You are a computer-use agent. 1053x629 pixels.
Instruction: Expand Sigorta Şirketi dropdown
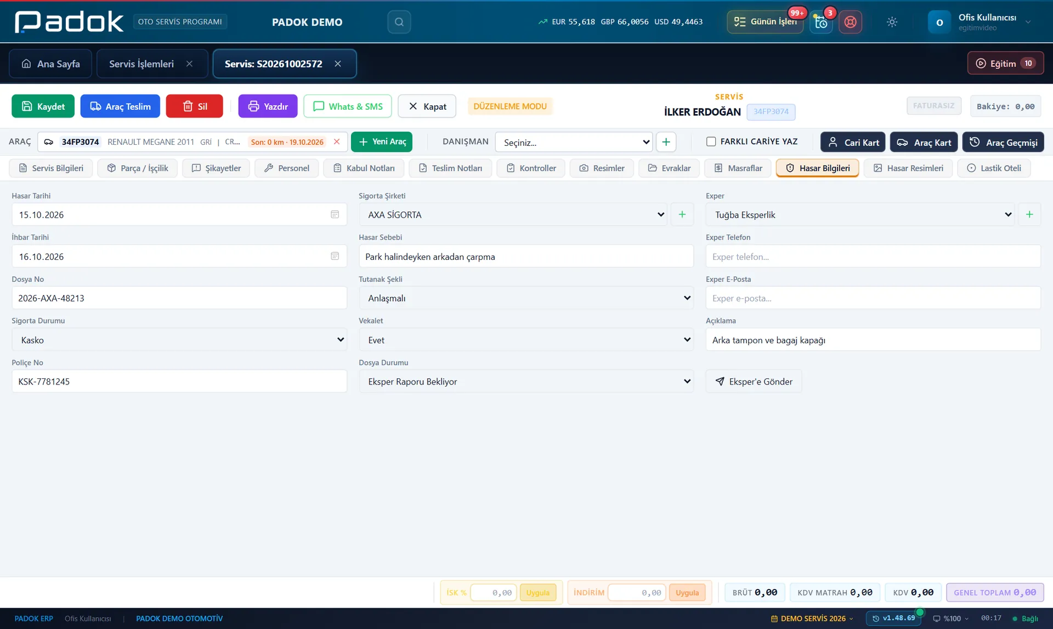513,214
